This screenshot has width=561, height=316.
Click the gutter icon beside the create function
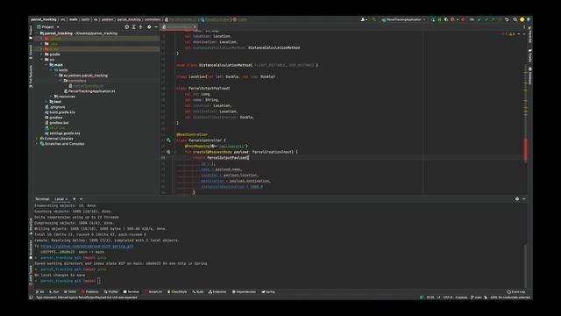(168, 152)
